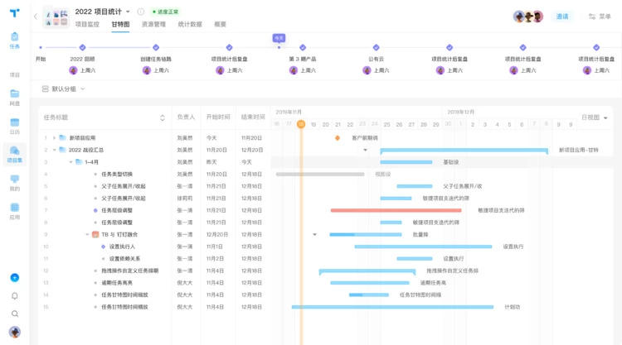The height and width of the screenshot is (345, 622).
Task: Toggle the 创建任务链路 milestone checkmark
Action: (x=156, y=48)
